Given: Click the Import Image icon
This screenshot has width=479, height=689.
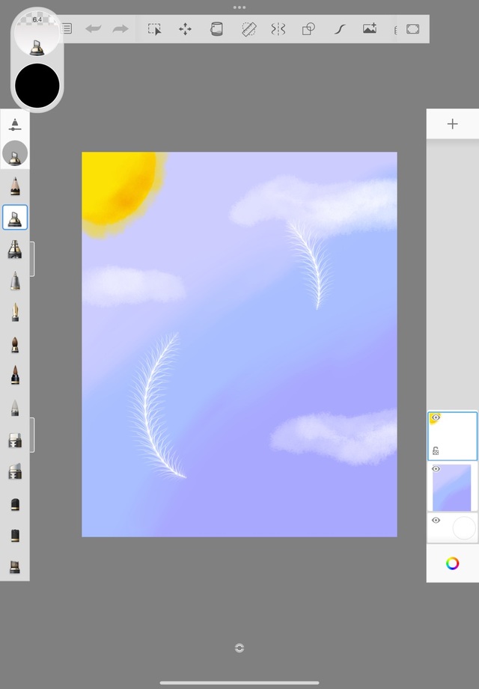Looking at the screenshot, I should click(370, 29).
